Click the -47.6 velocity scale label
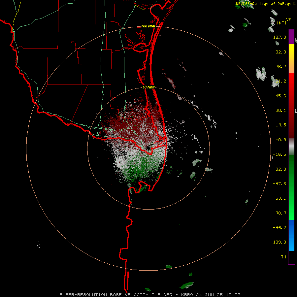The height and width of the screenshot is (297, 297). point(280,184)
